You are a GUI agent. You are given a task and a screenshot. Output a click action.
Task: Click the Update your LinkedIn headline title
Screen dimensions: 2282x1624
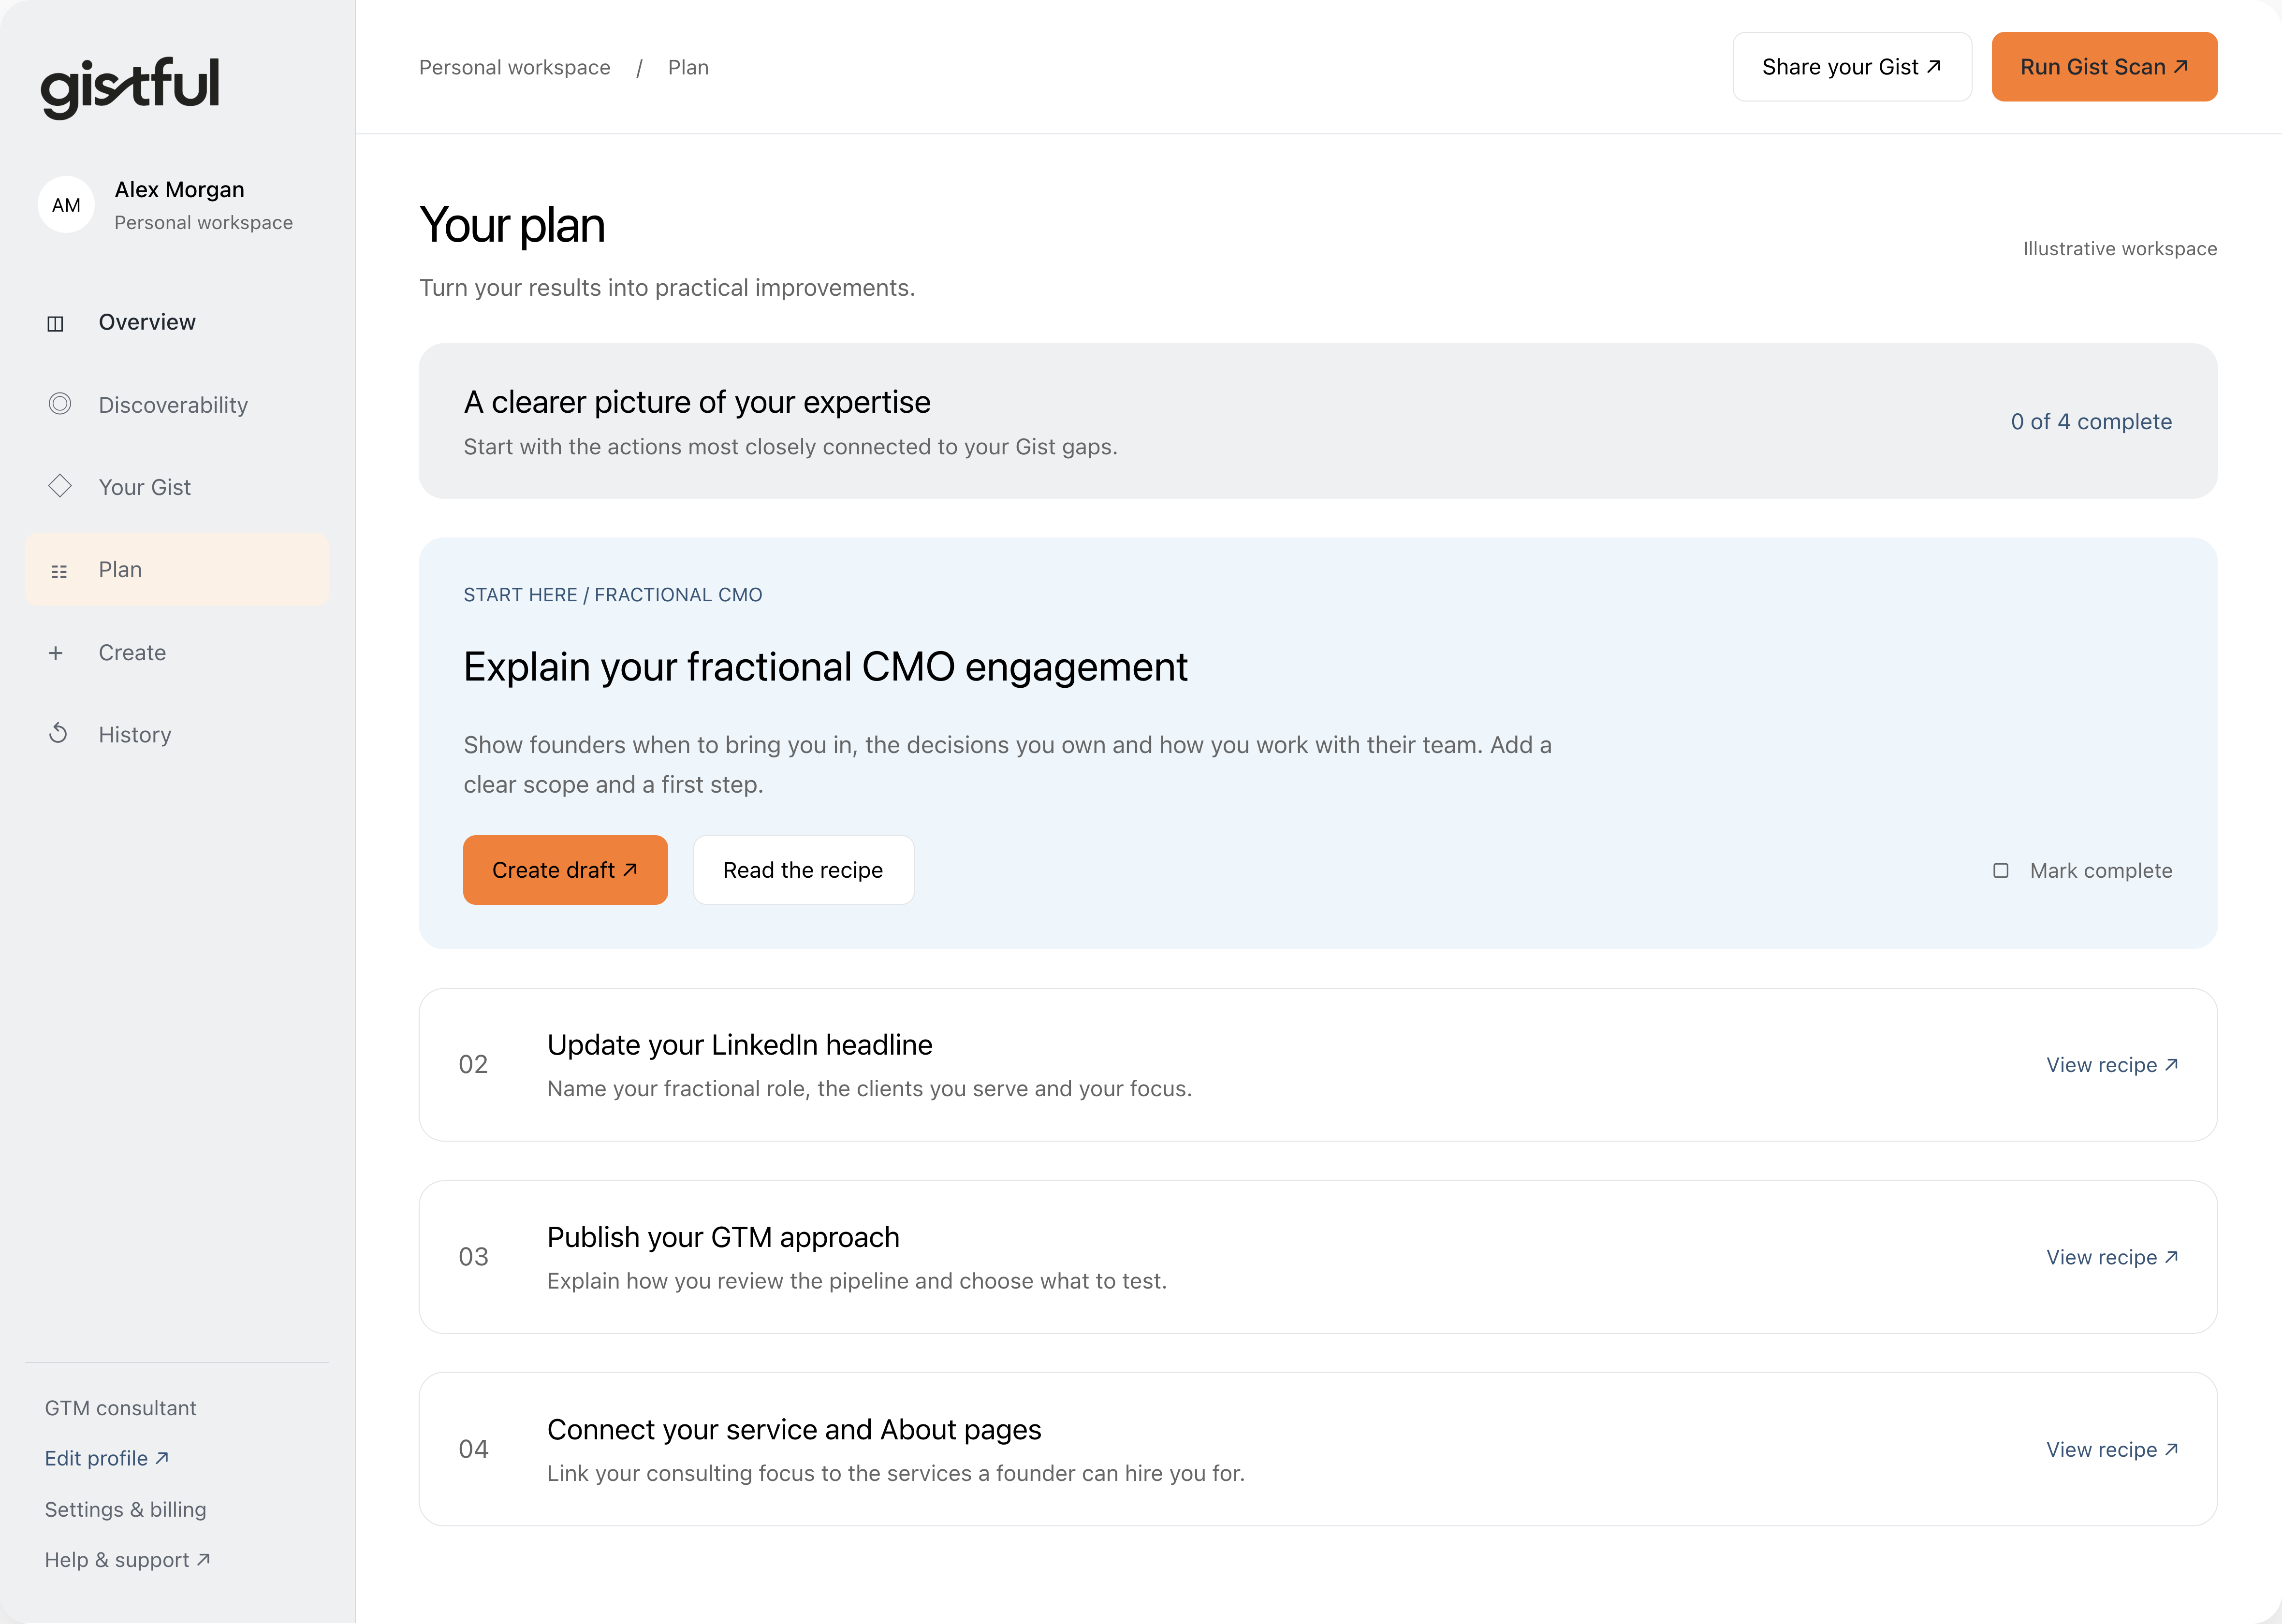[740, 1045]
